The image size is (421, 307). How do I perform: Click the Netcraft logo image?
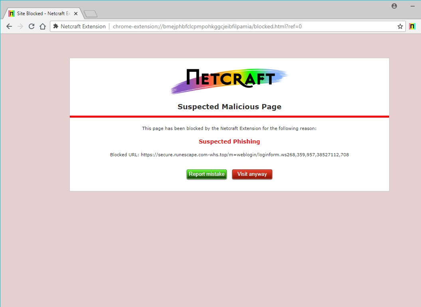pyautogui.click(x=229, y=81)
